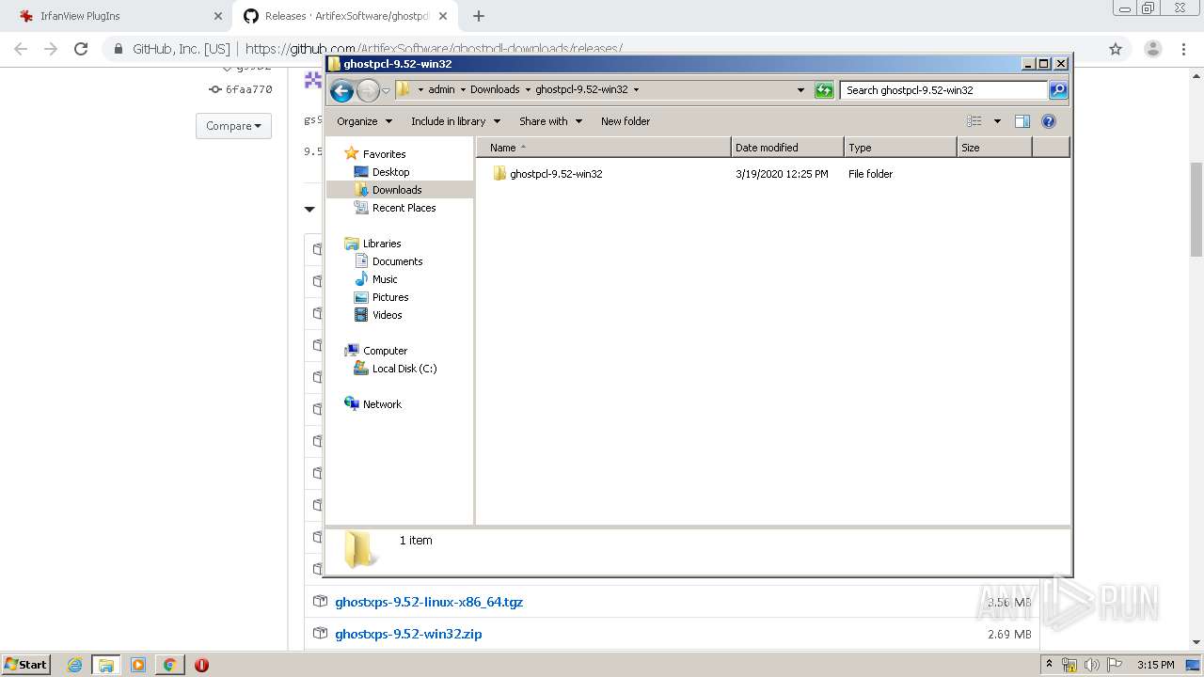The height and width of the screenshot is (677, 1204).
Task: Open Music library
Action: pos(385,279)
